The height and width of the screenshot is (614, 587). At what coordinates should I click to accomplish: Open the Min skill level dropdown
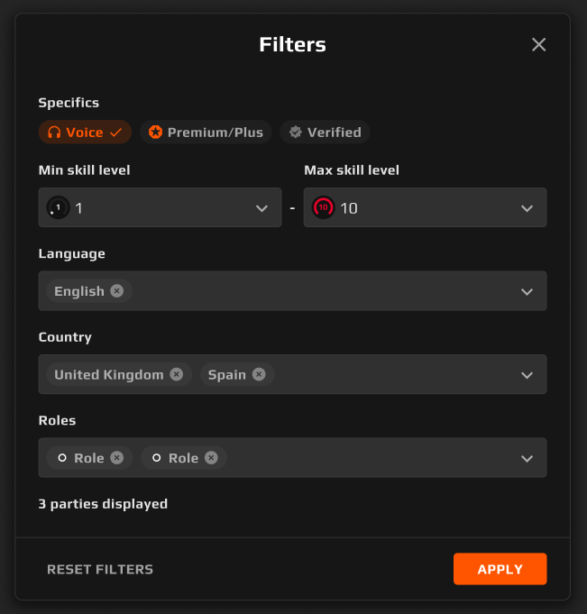pos(160,207)
